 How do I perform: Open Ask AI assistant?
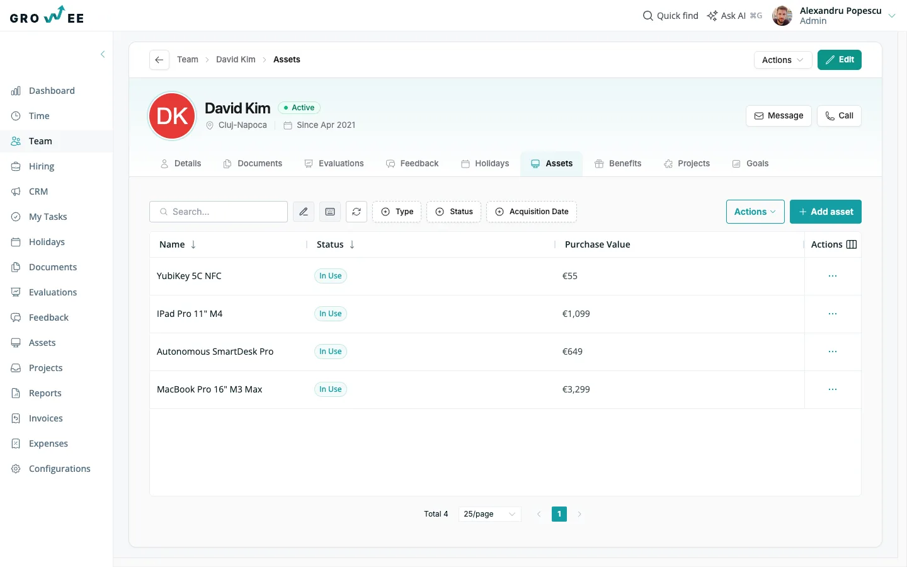point(734,16)
